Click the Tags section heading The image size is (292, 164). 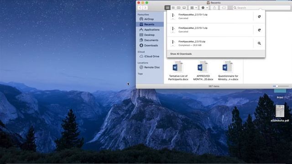140,74
